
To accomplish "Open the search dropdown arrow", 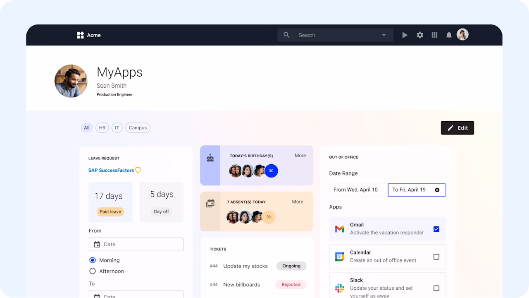I will pyautogui.click(x=384, y=35).
